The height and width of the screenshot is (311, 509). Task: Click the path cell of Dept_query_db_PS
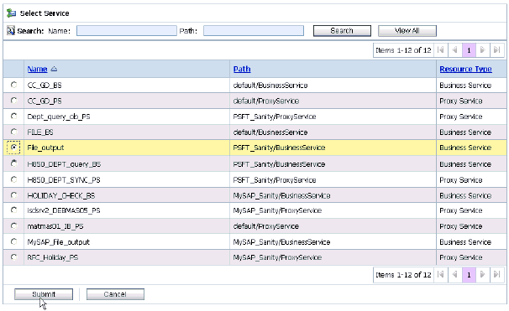[x=333, y=117]
